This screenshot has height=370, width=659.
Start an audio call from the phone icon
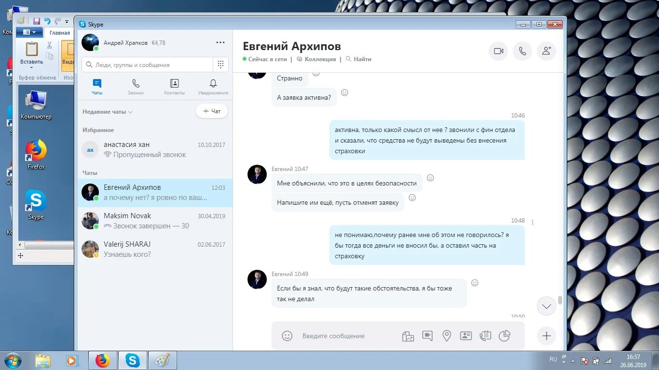click(522, 51)
